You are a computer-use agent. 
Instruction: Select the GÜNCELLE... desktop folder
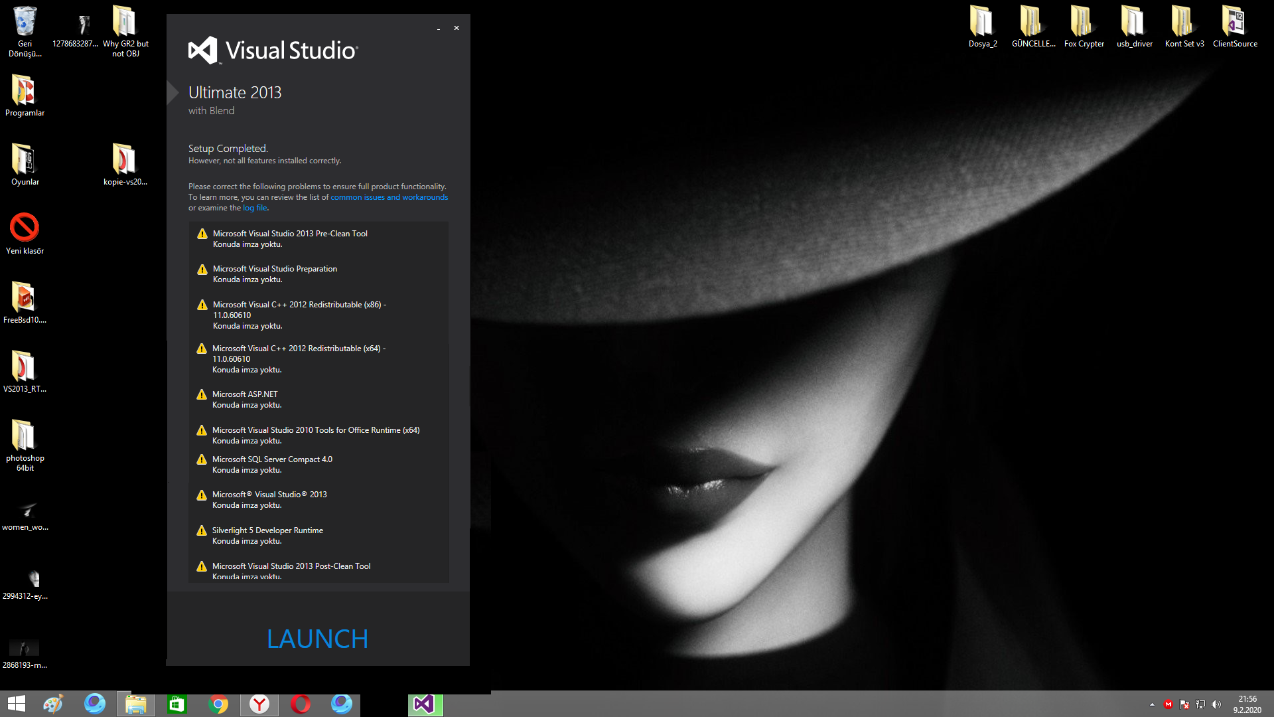1033,27
